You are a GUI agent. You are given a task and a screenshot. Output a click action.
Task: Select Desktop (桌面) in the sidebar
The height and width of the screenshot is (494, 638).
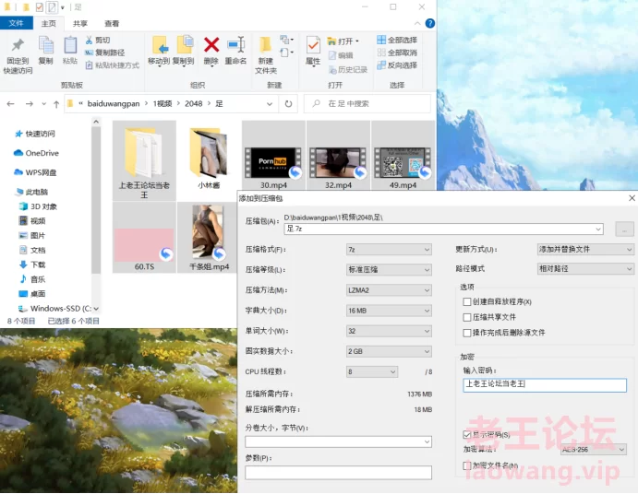tap(32, 294)
